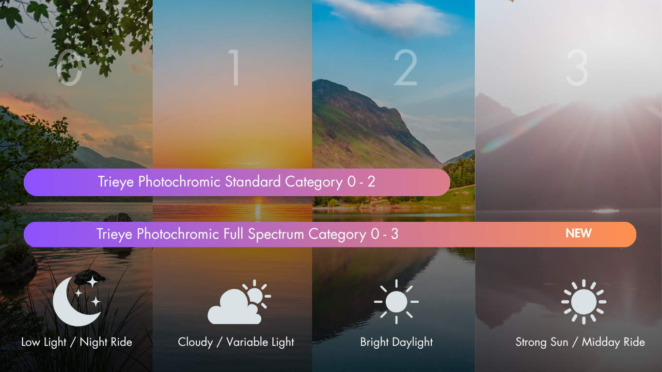Click the Bright Daylight label
The image size is (662, 372).
pyautogui.click(x=396, y=342)
